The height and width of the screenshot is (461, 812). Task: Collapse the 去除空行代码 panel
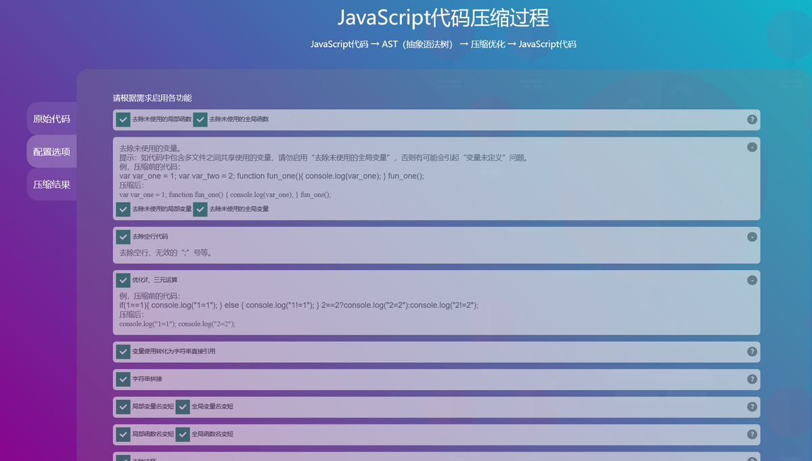(x=750, y=237)
